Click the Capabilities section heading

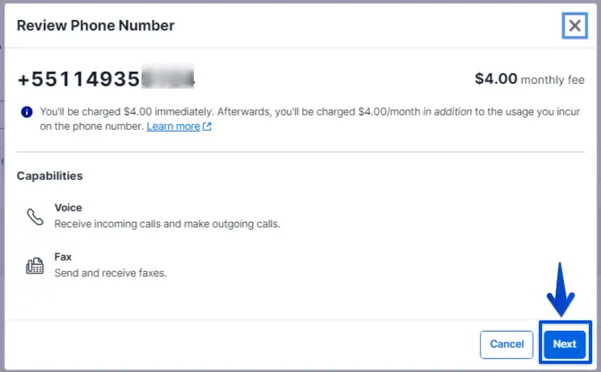click(x=49, y=176)
